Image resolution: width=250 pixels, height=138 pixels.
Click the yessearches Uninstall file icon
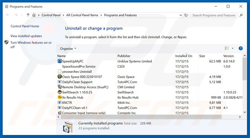pyautogui.click(x=59, y=72)
